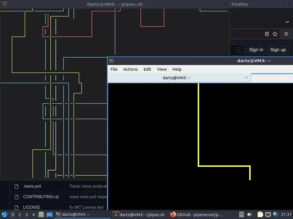Click the removable media eject tray icon
This screenshot has height=219, width=293.
[x=241, y=214]
